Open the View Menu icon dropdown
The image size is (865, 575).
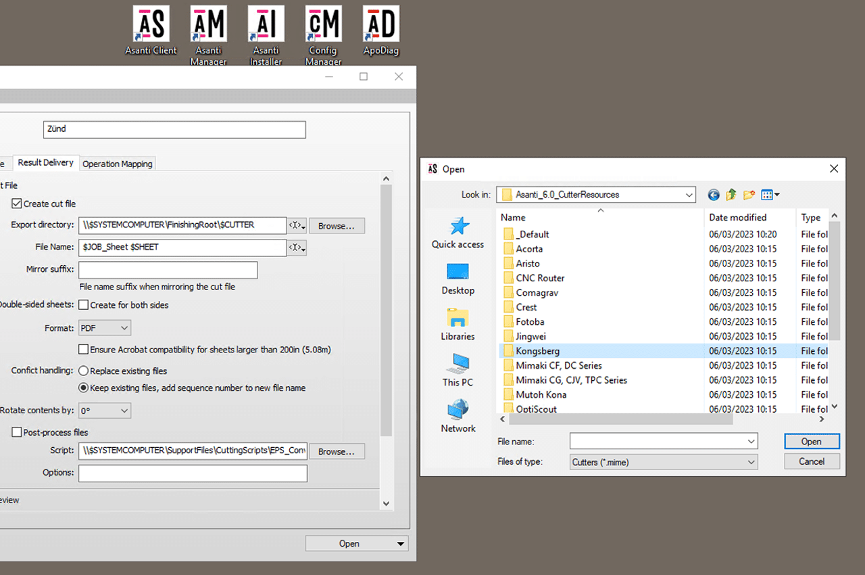coord(770,195)
